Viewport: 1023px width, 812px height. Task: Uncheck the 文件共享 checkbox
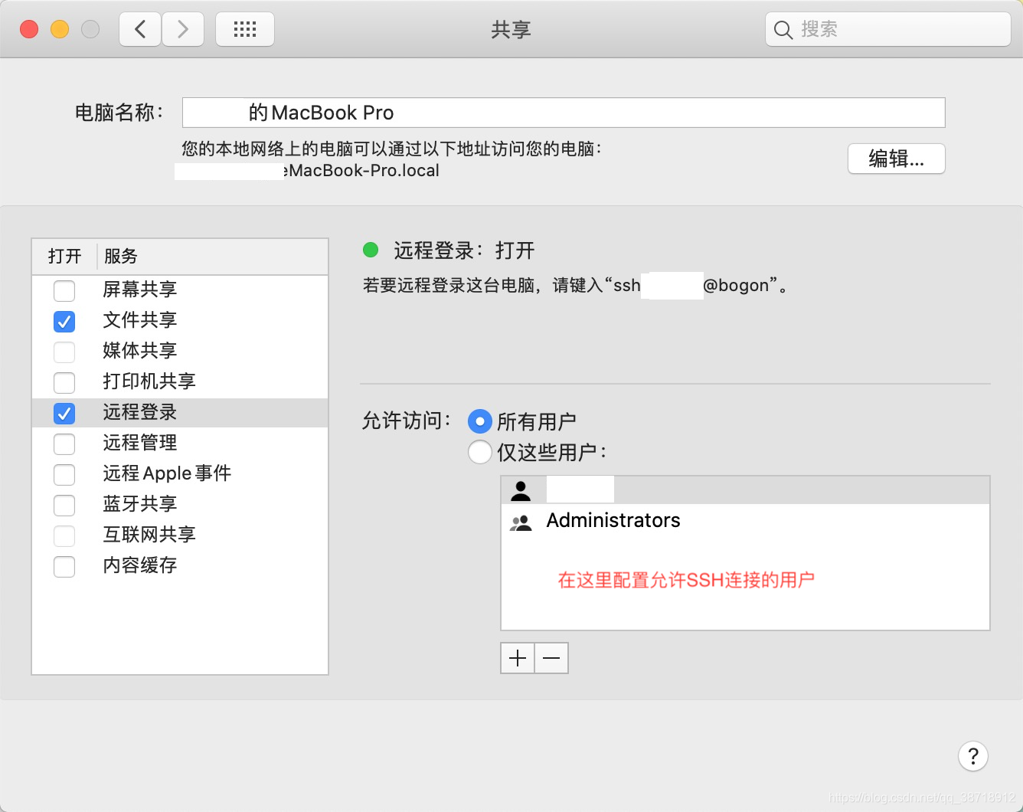click(x=64, y=321)
